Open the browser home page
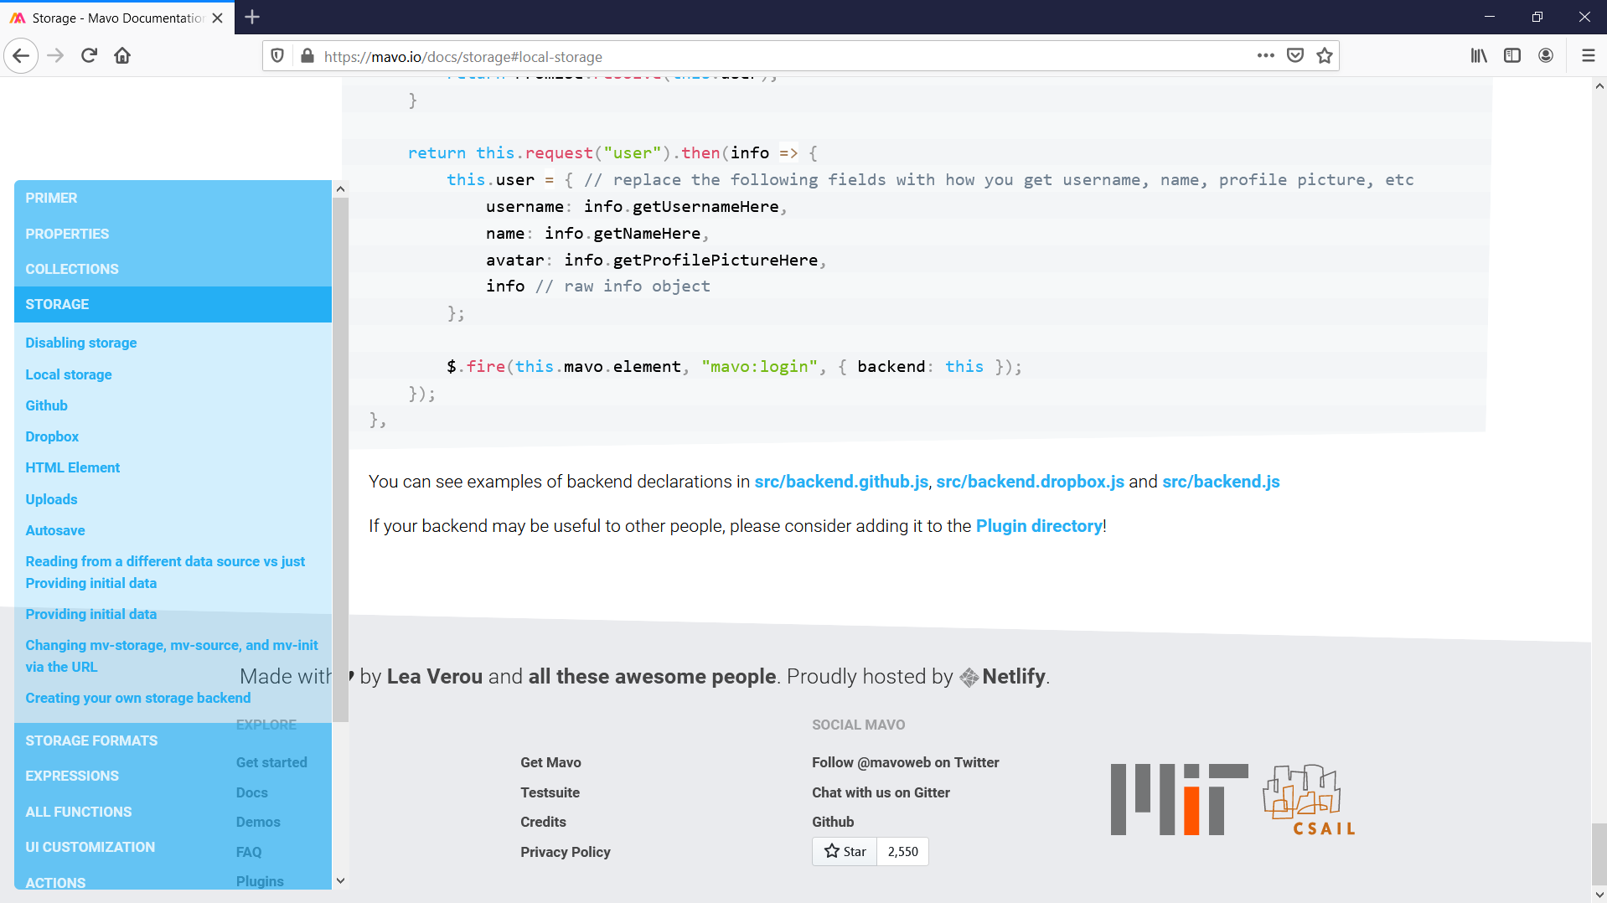 [x=122, y=56]
